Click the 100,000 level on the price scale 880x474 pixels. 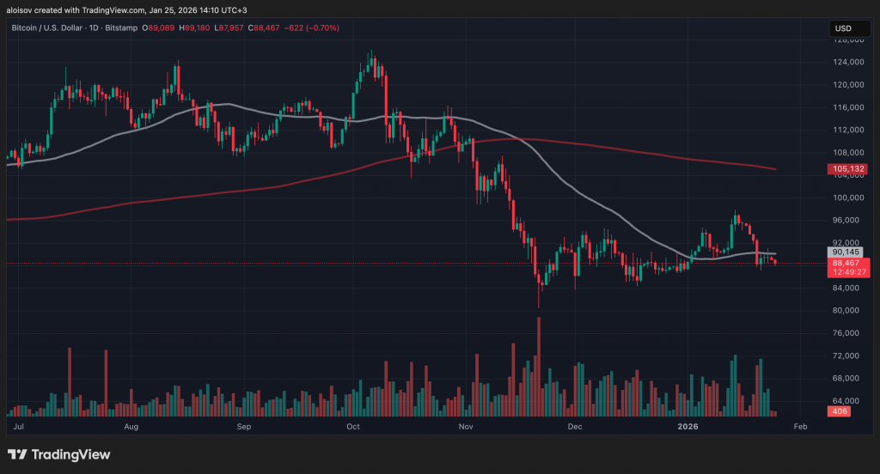pyautogui.click(x=848, y=197)
